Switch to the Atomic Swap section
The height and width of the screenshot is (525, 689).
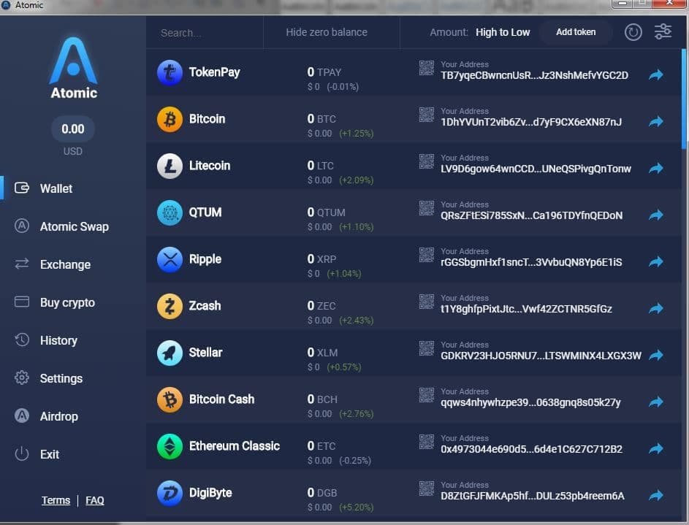(x=75, y=226)
